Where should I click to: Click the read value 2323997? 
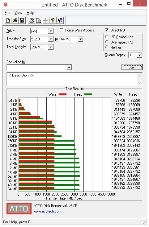tap(133, 137)
